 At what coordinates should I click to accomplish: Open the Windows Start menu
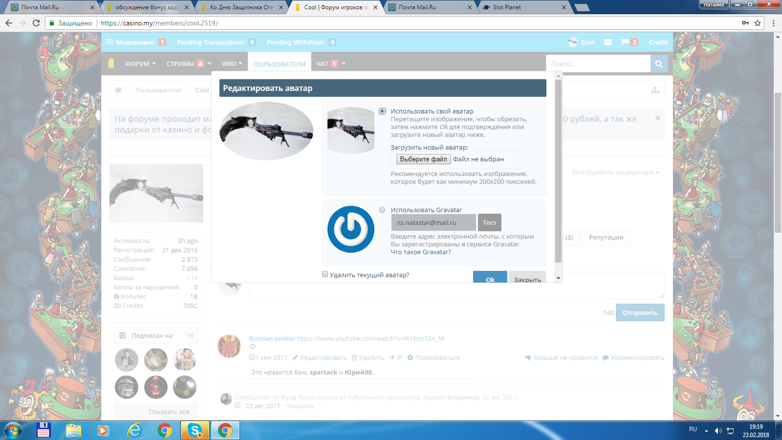tap(13, 431)
